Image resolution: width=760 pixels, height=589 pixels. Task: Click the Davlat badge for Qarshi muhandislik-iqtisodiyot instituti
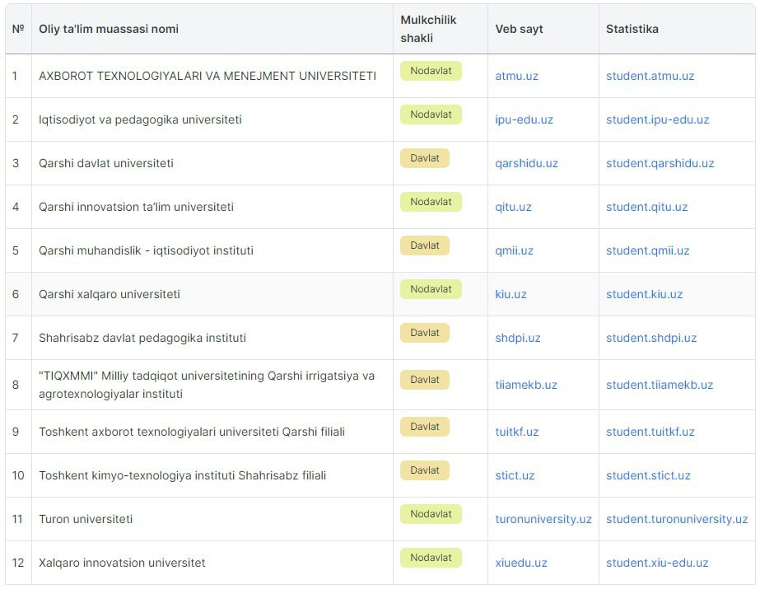425,245
